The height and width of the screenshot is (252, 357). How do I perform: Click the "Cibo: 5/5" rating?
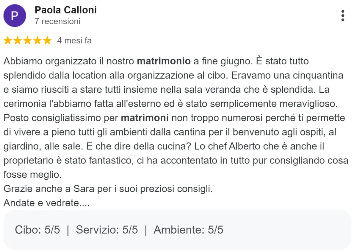tap(37, 230)
